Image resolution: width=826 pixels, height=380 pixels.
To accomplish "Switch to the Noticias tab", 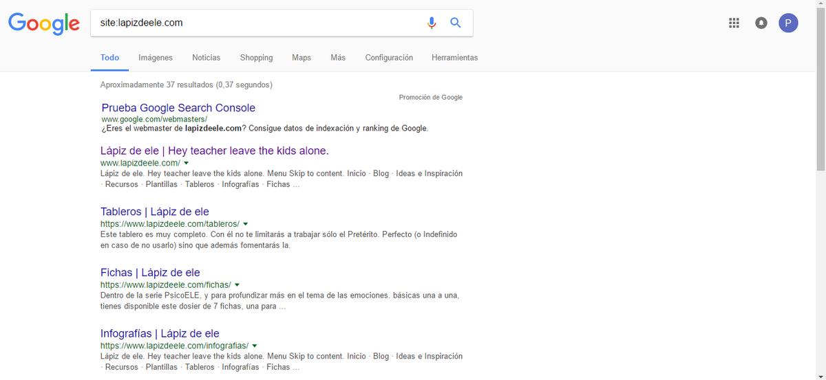I will [x=206, y=58].
